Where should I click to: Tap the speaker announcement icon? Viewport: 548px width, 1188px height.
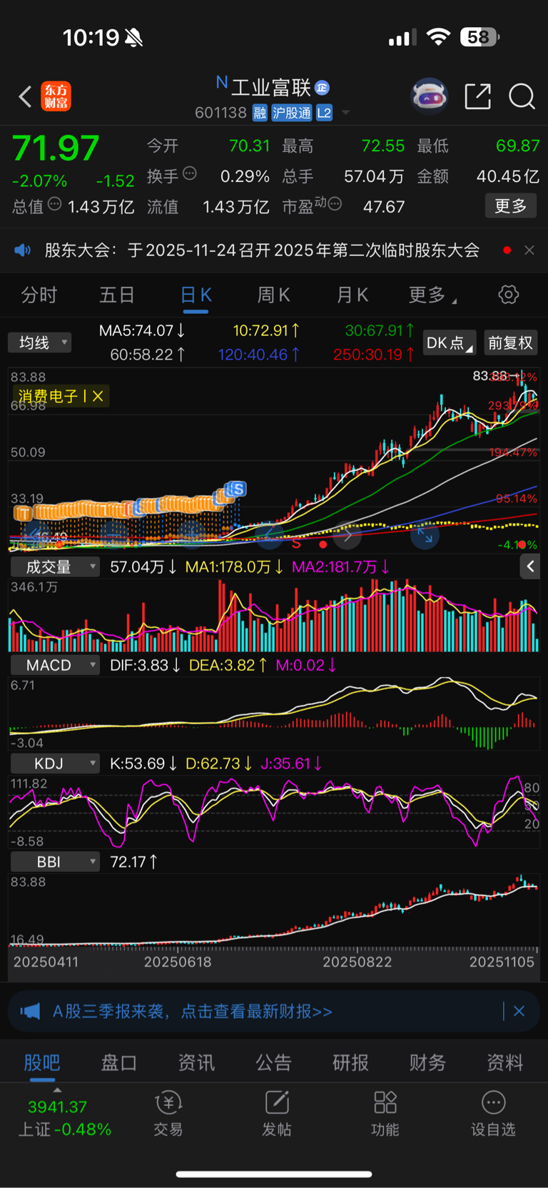23,250
